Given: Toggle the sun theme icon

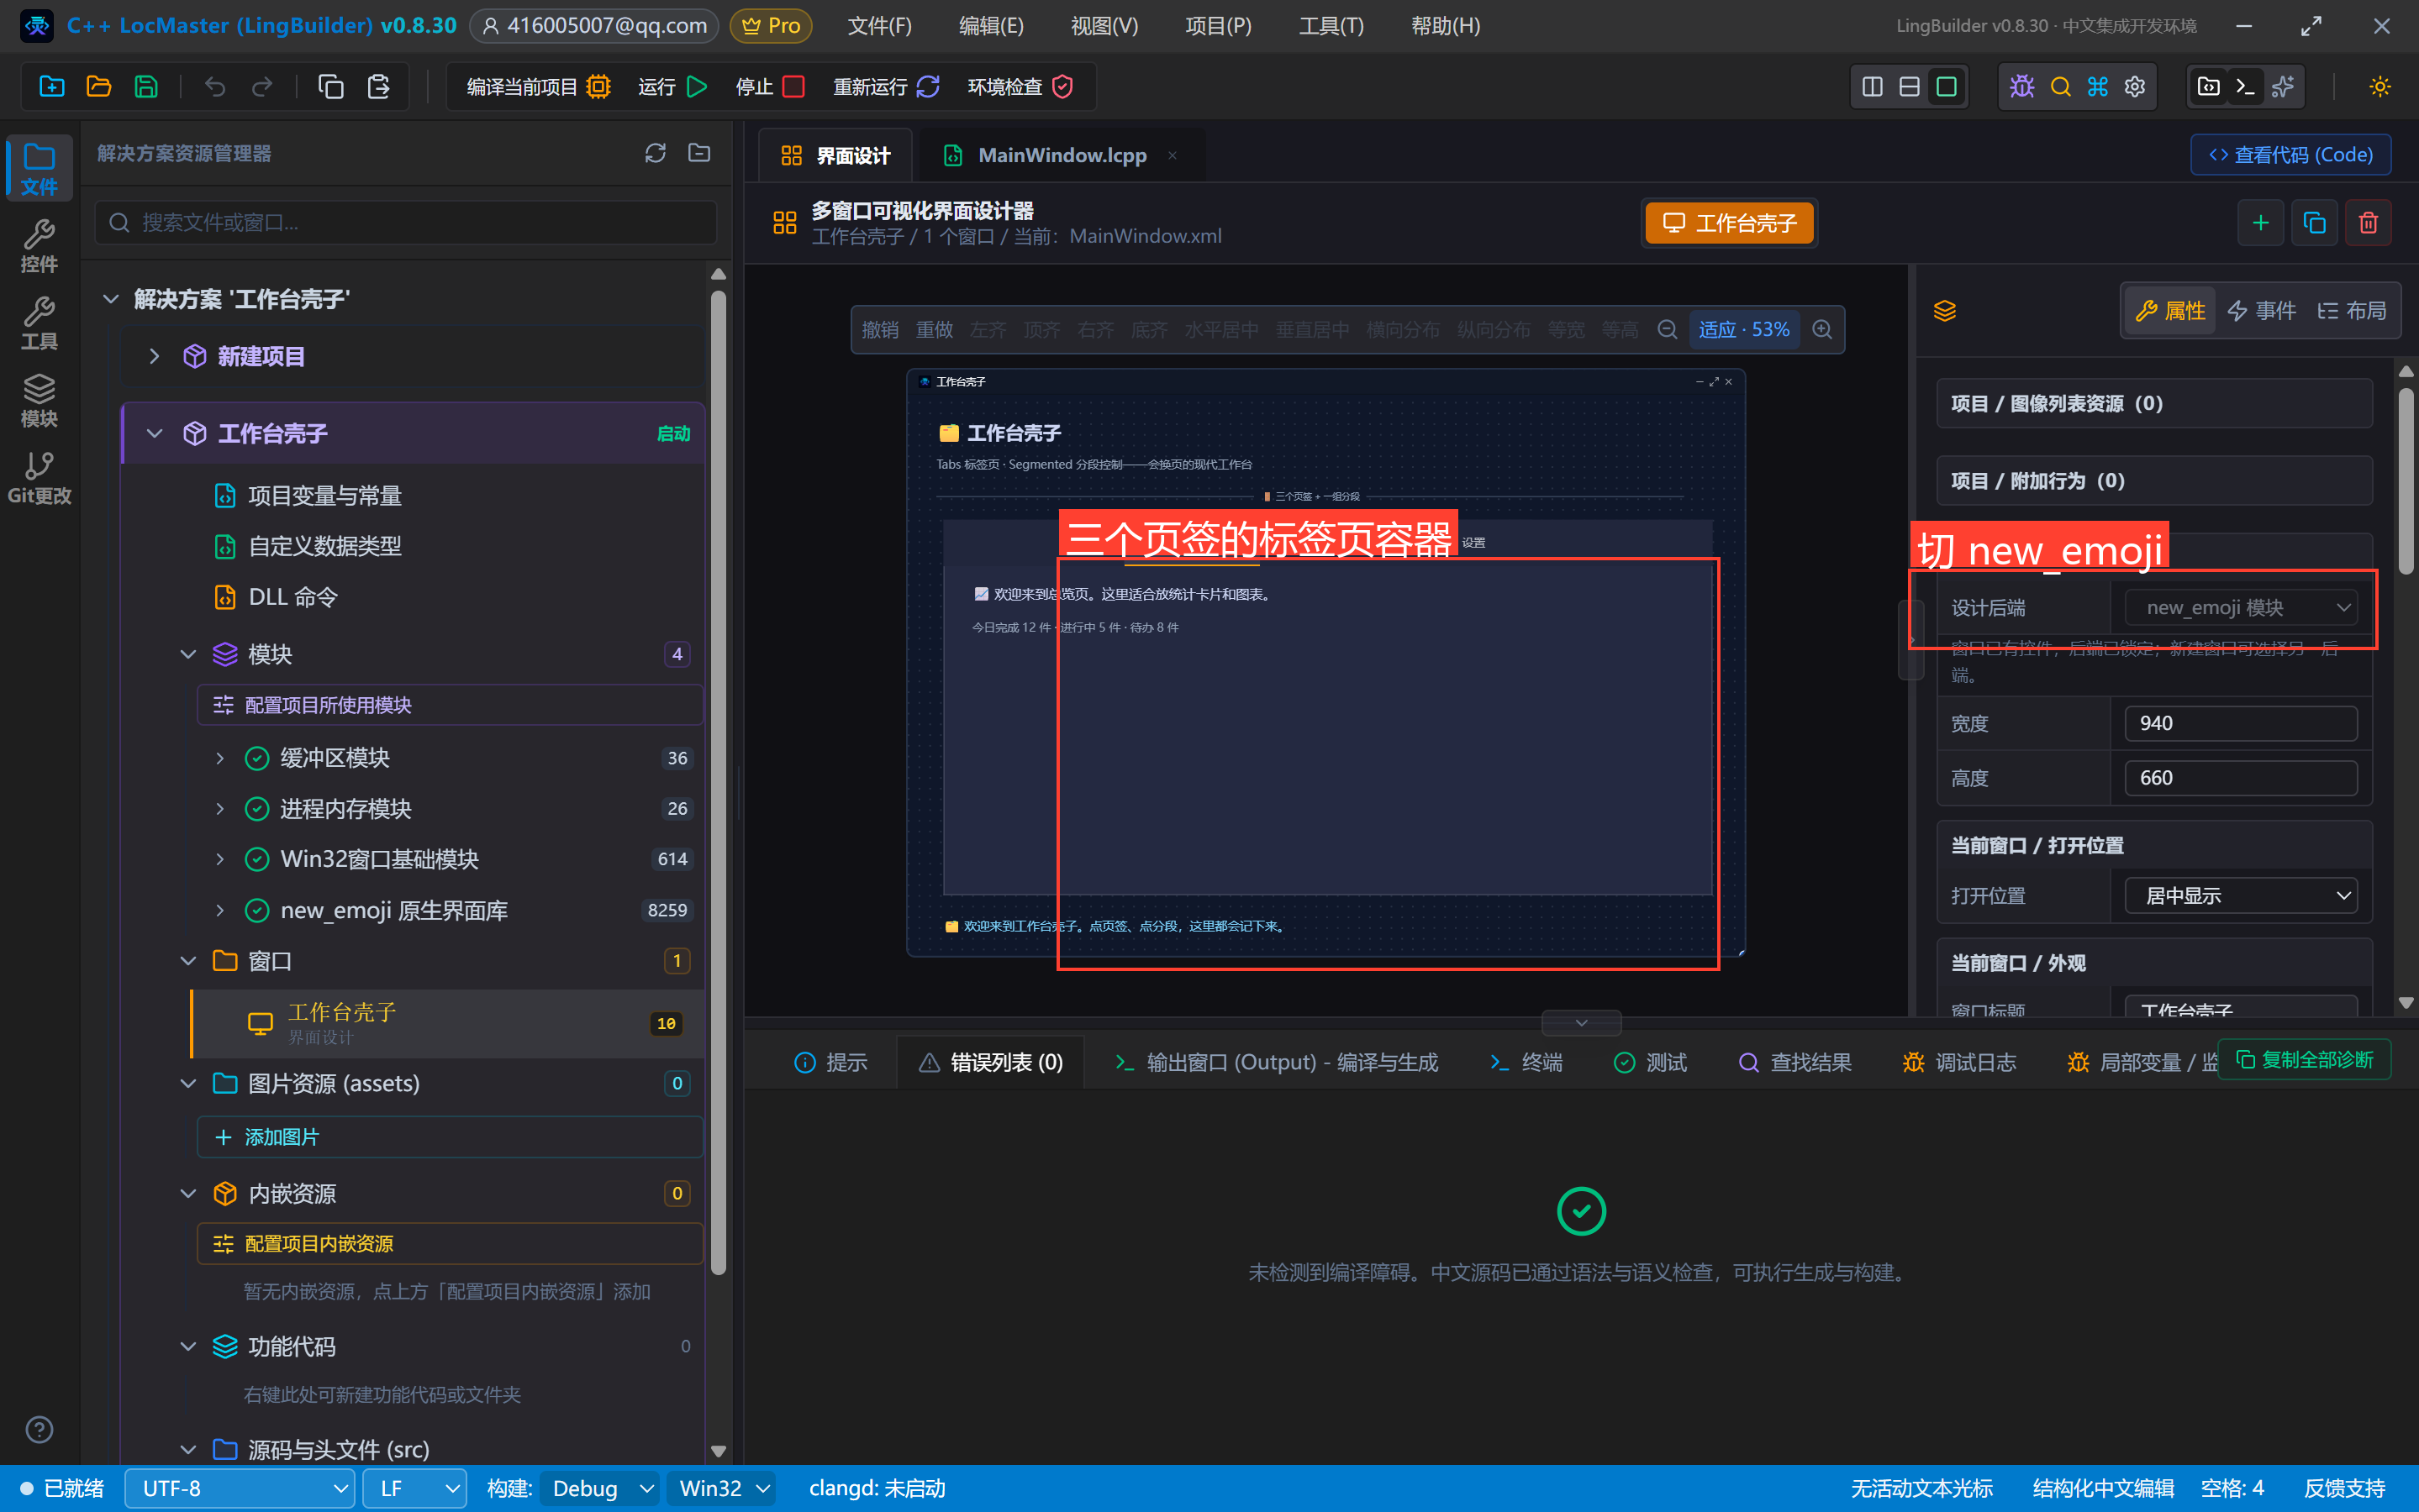Looking at the screenshot, I should (2380, 87).
